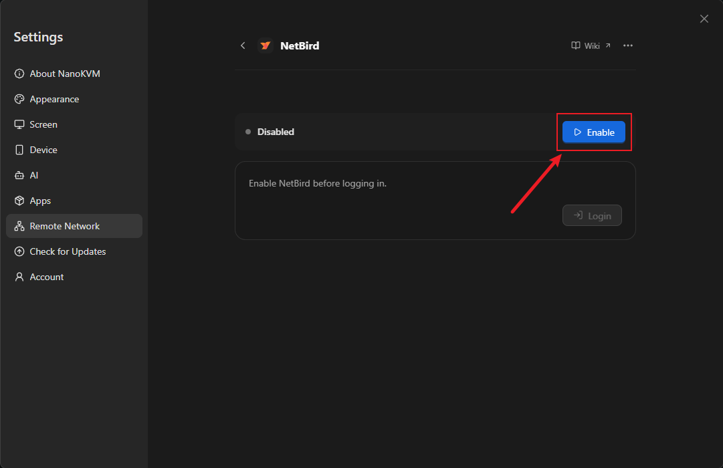
Task: Click the NetBird bird logo icon
Action: (265, 45)
